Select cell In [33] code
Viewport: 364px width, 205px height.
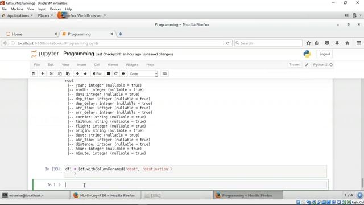(196, 171)
